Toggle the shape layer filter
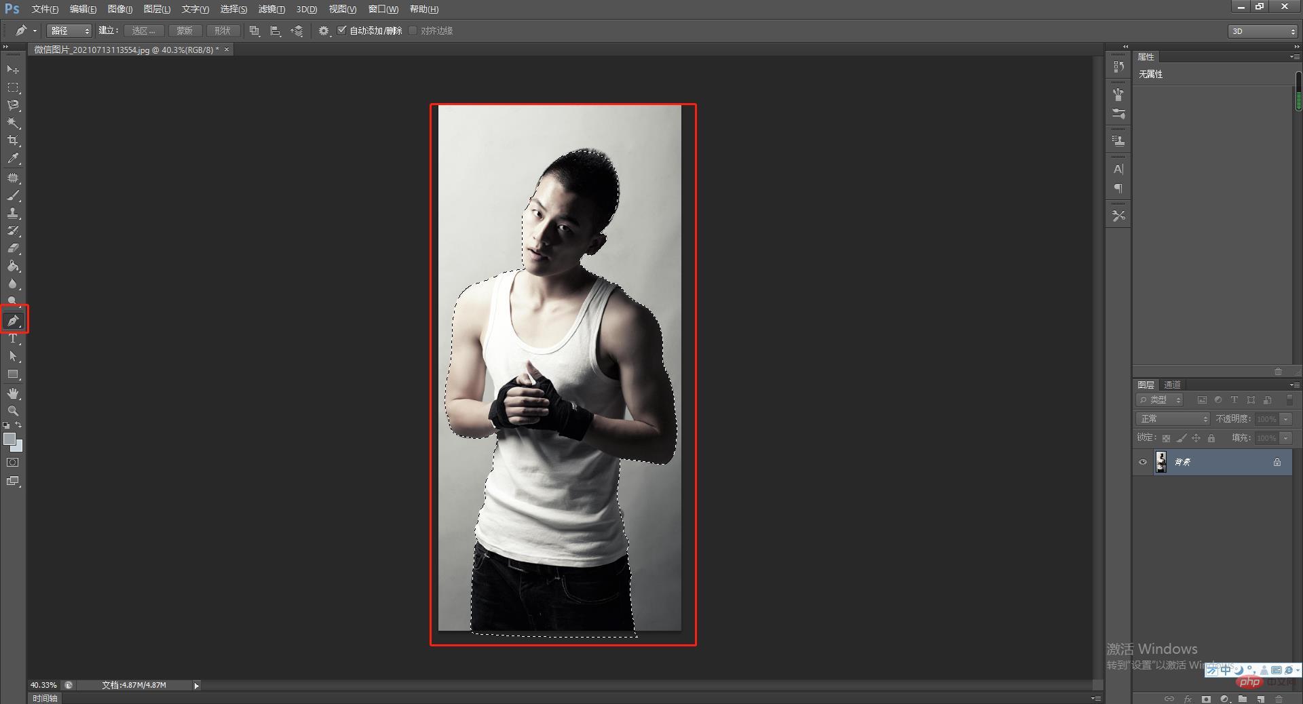The width and height of the screenshot is (1303, 704). click(1251, 400)
